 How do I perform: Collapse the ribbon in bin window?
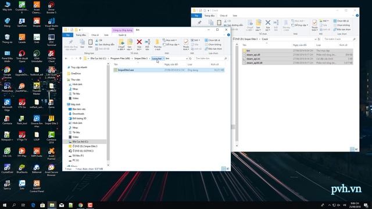(224, 35)
